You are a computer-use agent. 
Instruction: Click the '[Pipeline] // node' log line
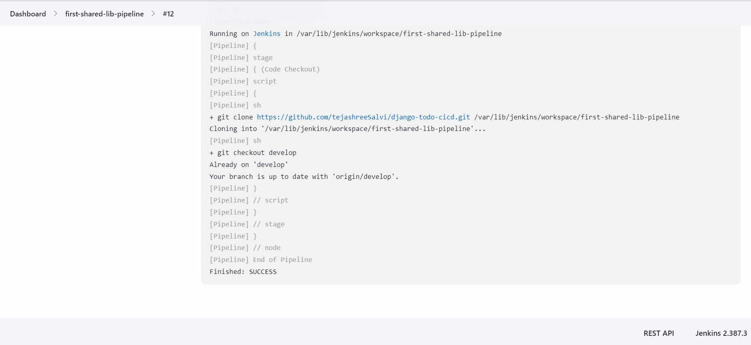point(245,248)
